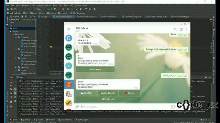Open the Build menu
Viewport: 220px width, 123px height.
click(55, 5)
